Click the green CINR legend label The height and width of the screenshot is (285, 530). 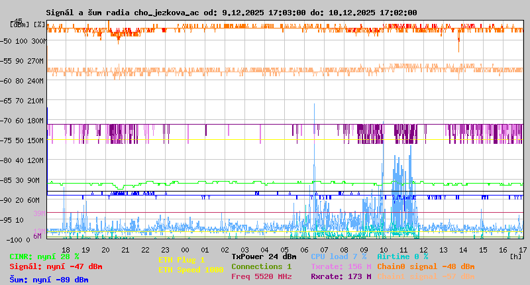tap(44, 256)
